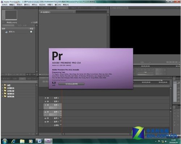Viewport: 181px width, 144px height.
Task: Click the project preview thumbnail
Action: point(11,15)
